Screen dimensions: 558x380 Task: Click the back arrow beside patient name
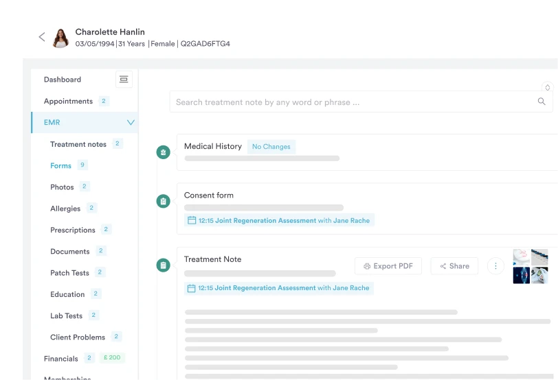click(42, 37)
